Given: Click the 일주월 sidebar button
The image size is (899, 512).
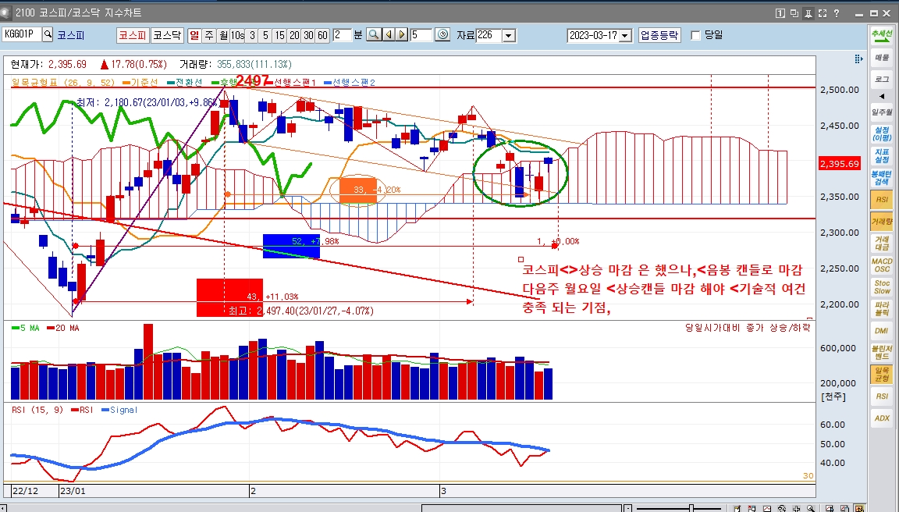Looking at the screenshot, I should coord(882,112).
